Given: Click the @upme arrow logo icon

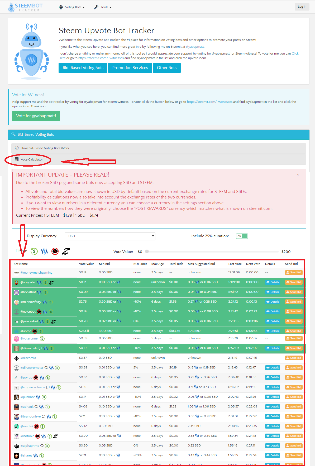Looking at the screenshot, I should [x=16, y=331].
